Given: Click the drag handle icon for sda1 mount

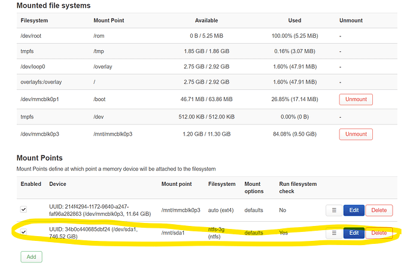Looking at the screenshot, I should [334, 233].
